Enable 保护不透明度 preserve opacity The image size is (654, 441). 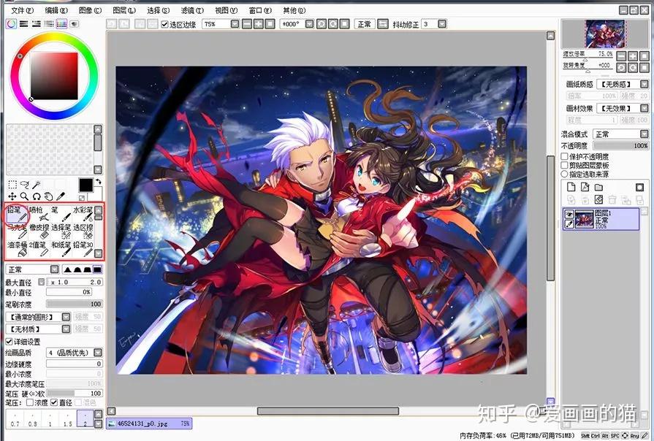pos(564,156)
